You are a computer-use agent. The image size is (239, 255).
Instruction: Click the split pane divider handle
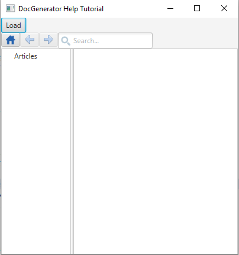(72, 151)
